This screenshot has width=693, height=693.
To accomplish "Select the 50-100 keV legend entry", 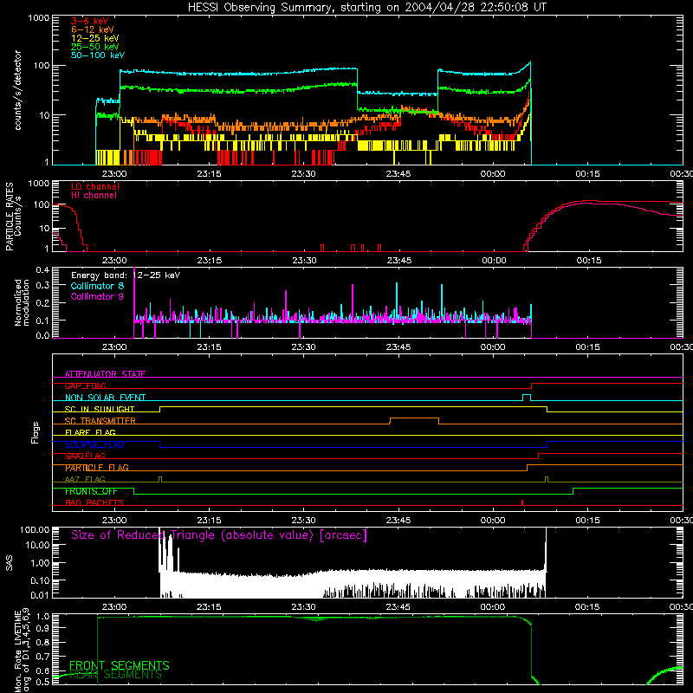I will point(98,55).
